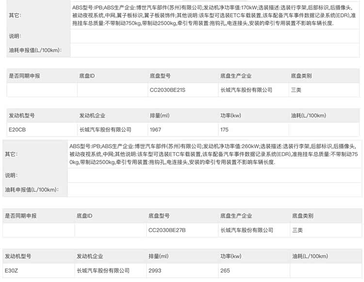
Task: Click the empty 说明 field in lower block
Action: click(215, 175)
